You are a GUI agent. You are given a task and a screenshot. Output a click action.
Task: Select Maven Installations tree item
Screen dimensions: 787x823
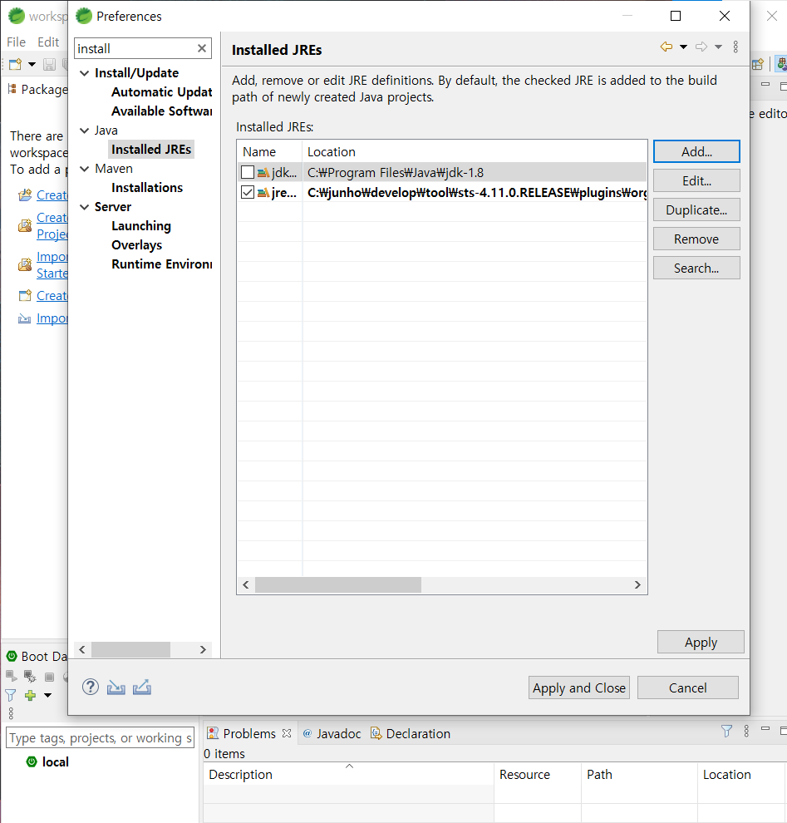coord(147,187)
